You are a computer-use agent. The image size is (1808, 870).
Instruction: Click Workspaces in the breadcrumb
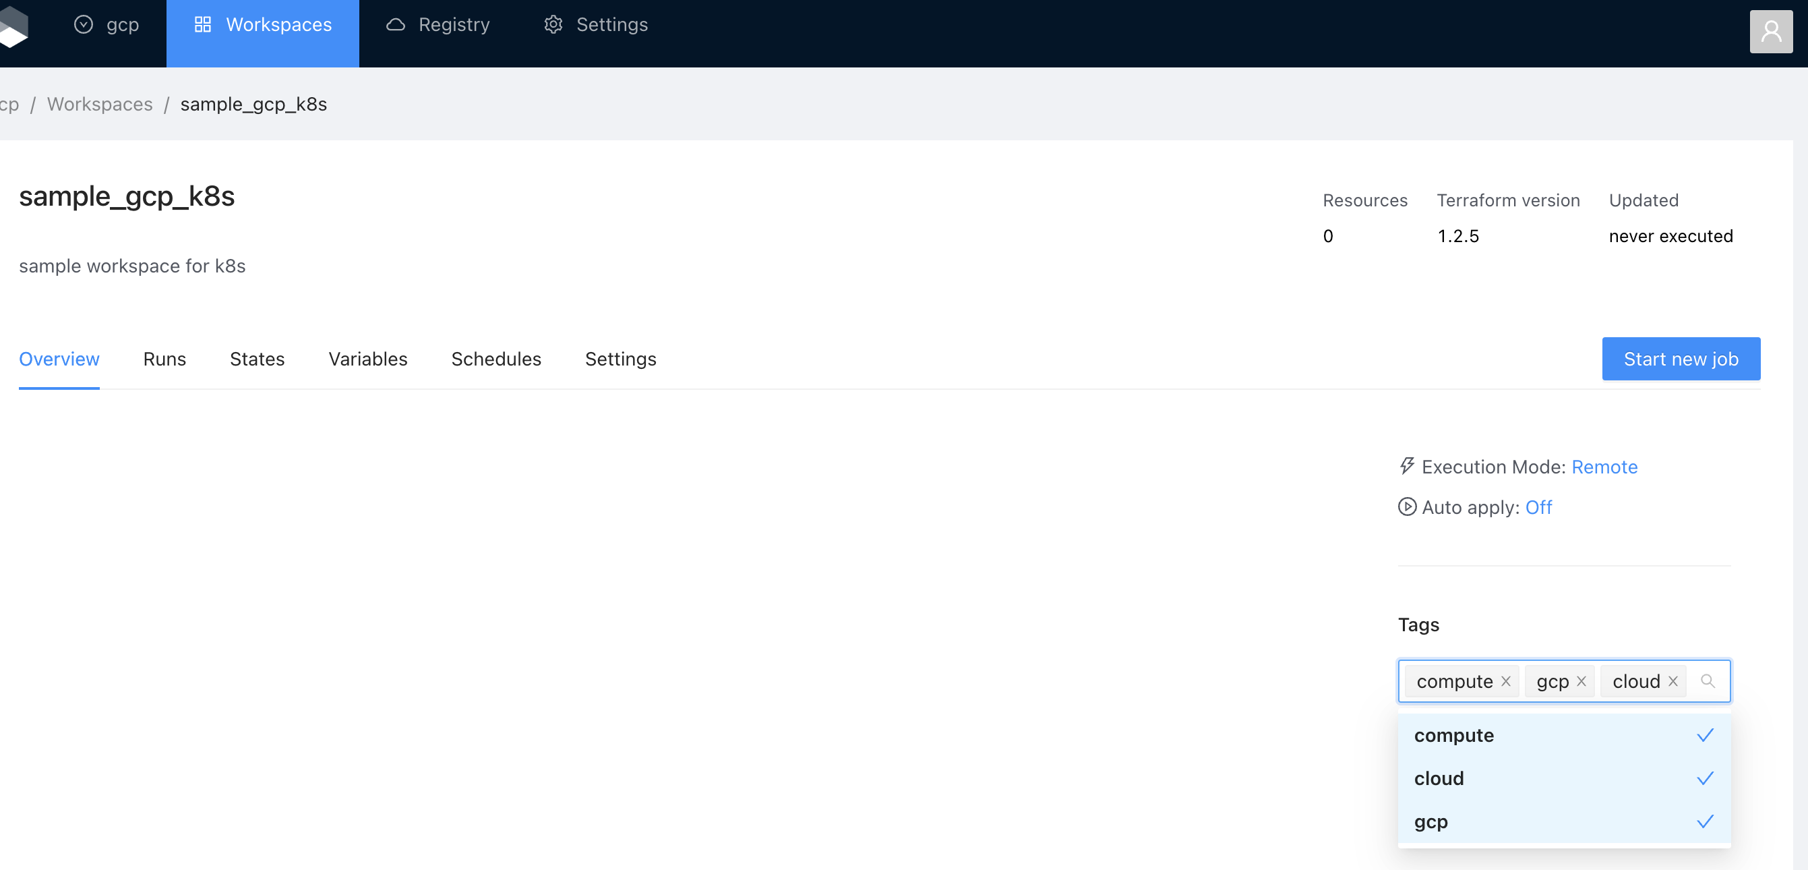click(x=100, y=104)
